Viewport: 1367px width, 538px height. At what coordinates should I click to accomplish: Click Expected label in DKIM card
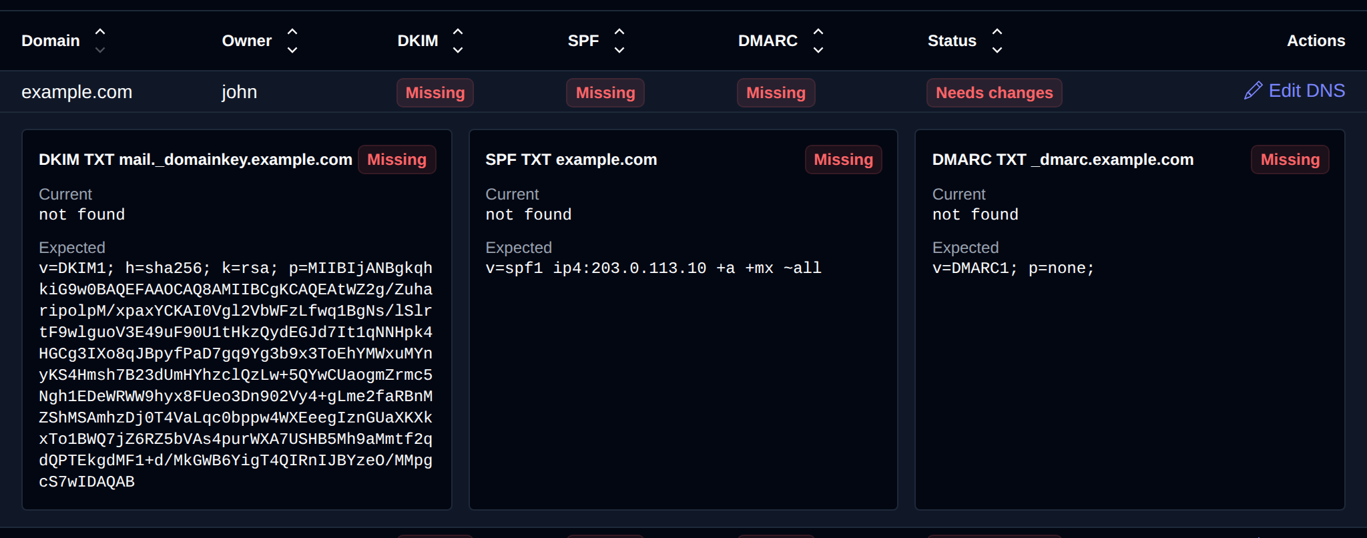(x=72, y=248)
